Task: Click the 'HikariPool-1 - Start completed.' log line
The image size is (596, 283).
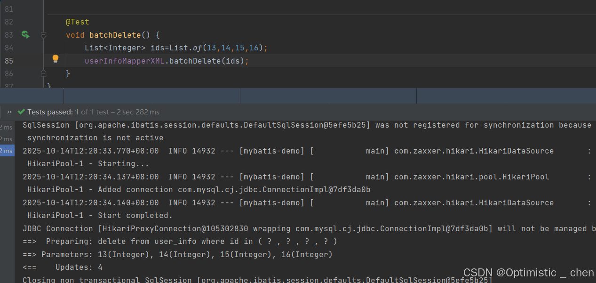Action: 100,216
